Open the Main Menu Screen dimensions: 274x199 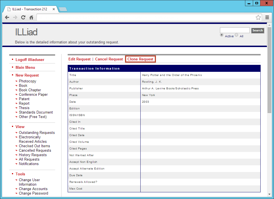(x=25, y=67)
